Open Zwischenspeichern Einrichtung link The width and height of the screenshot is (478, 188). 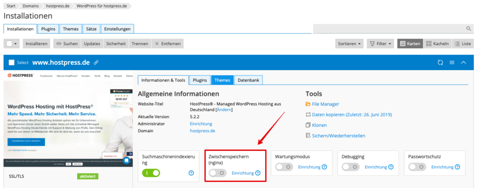(x=243, y=173)
